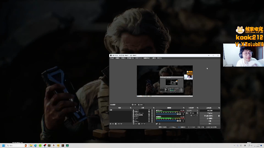Open scene filters icon in Scenes dock toolbar
Screen dimensions: 264x148
pyautogui.click(x=116, y=124)
